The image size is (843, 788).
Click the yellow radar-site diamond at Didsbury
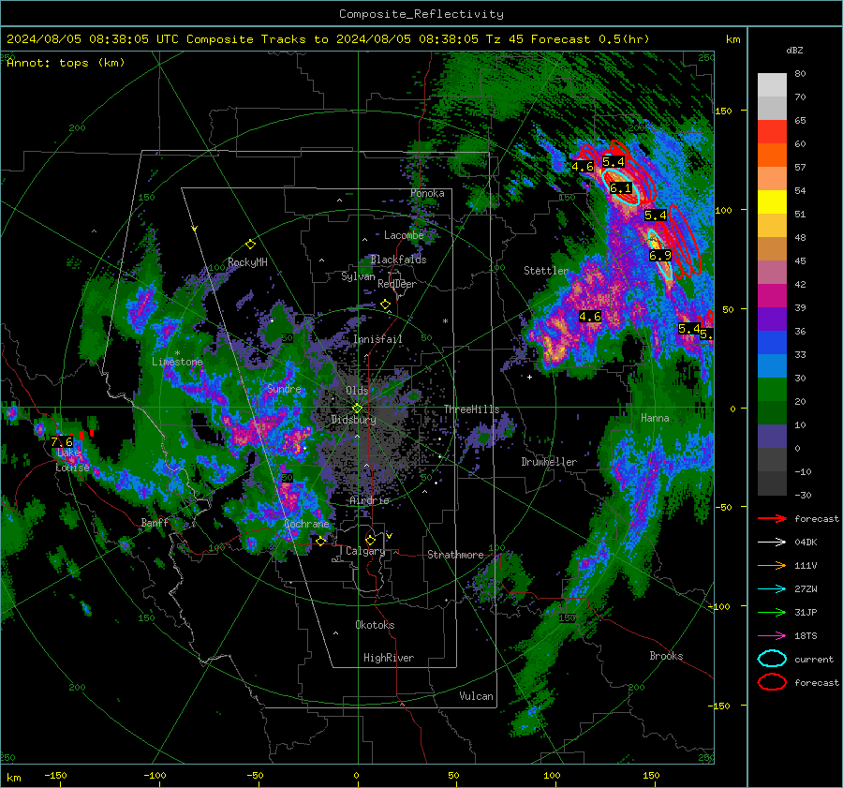(x=357, y=409)
